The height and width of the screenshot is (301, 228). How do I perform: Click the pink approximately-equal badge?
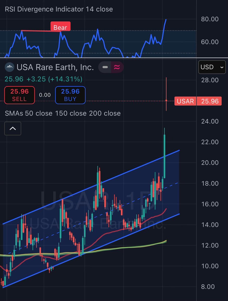pos(117,67)
